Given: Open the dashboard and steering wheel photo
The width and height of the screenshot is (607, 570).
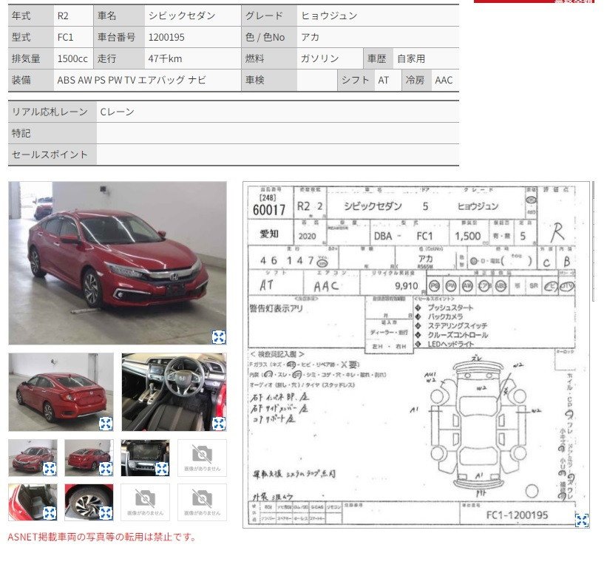Looking at the screenshot, I should click(x=174, y=392).
